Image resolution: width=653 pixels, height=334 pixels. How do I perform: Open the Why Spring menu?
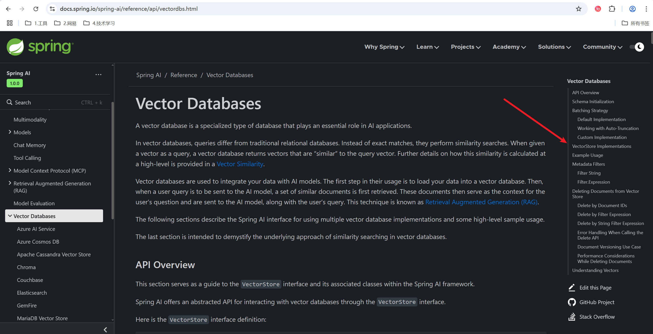click(x=384, y=47)
